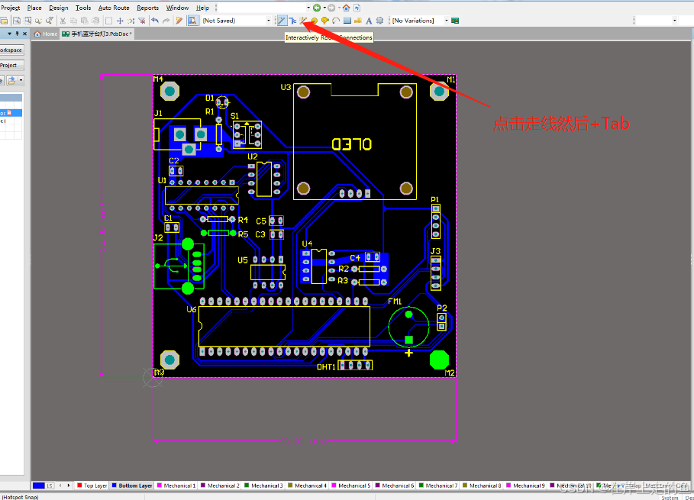Select the interactive multi-routing tool icon
The image size is (694, 500).
point(292,21)
